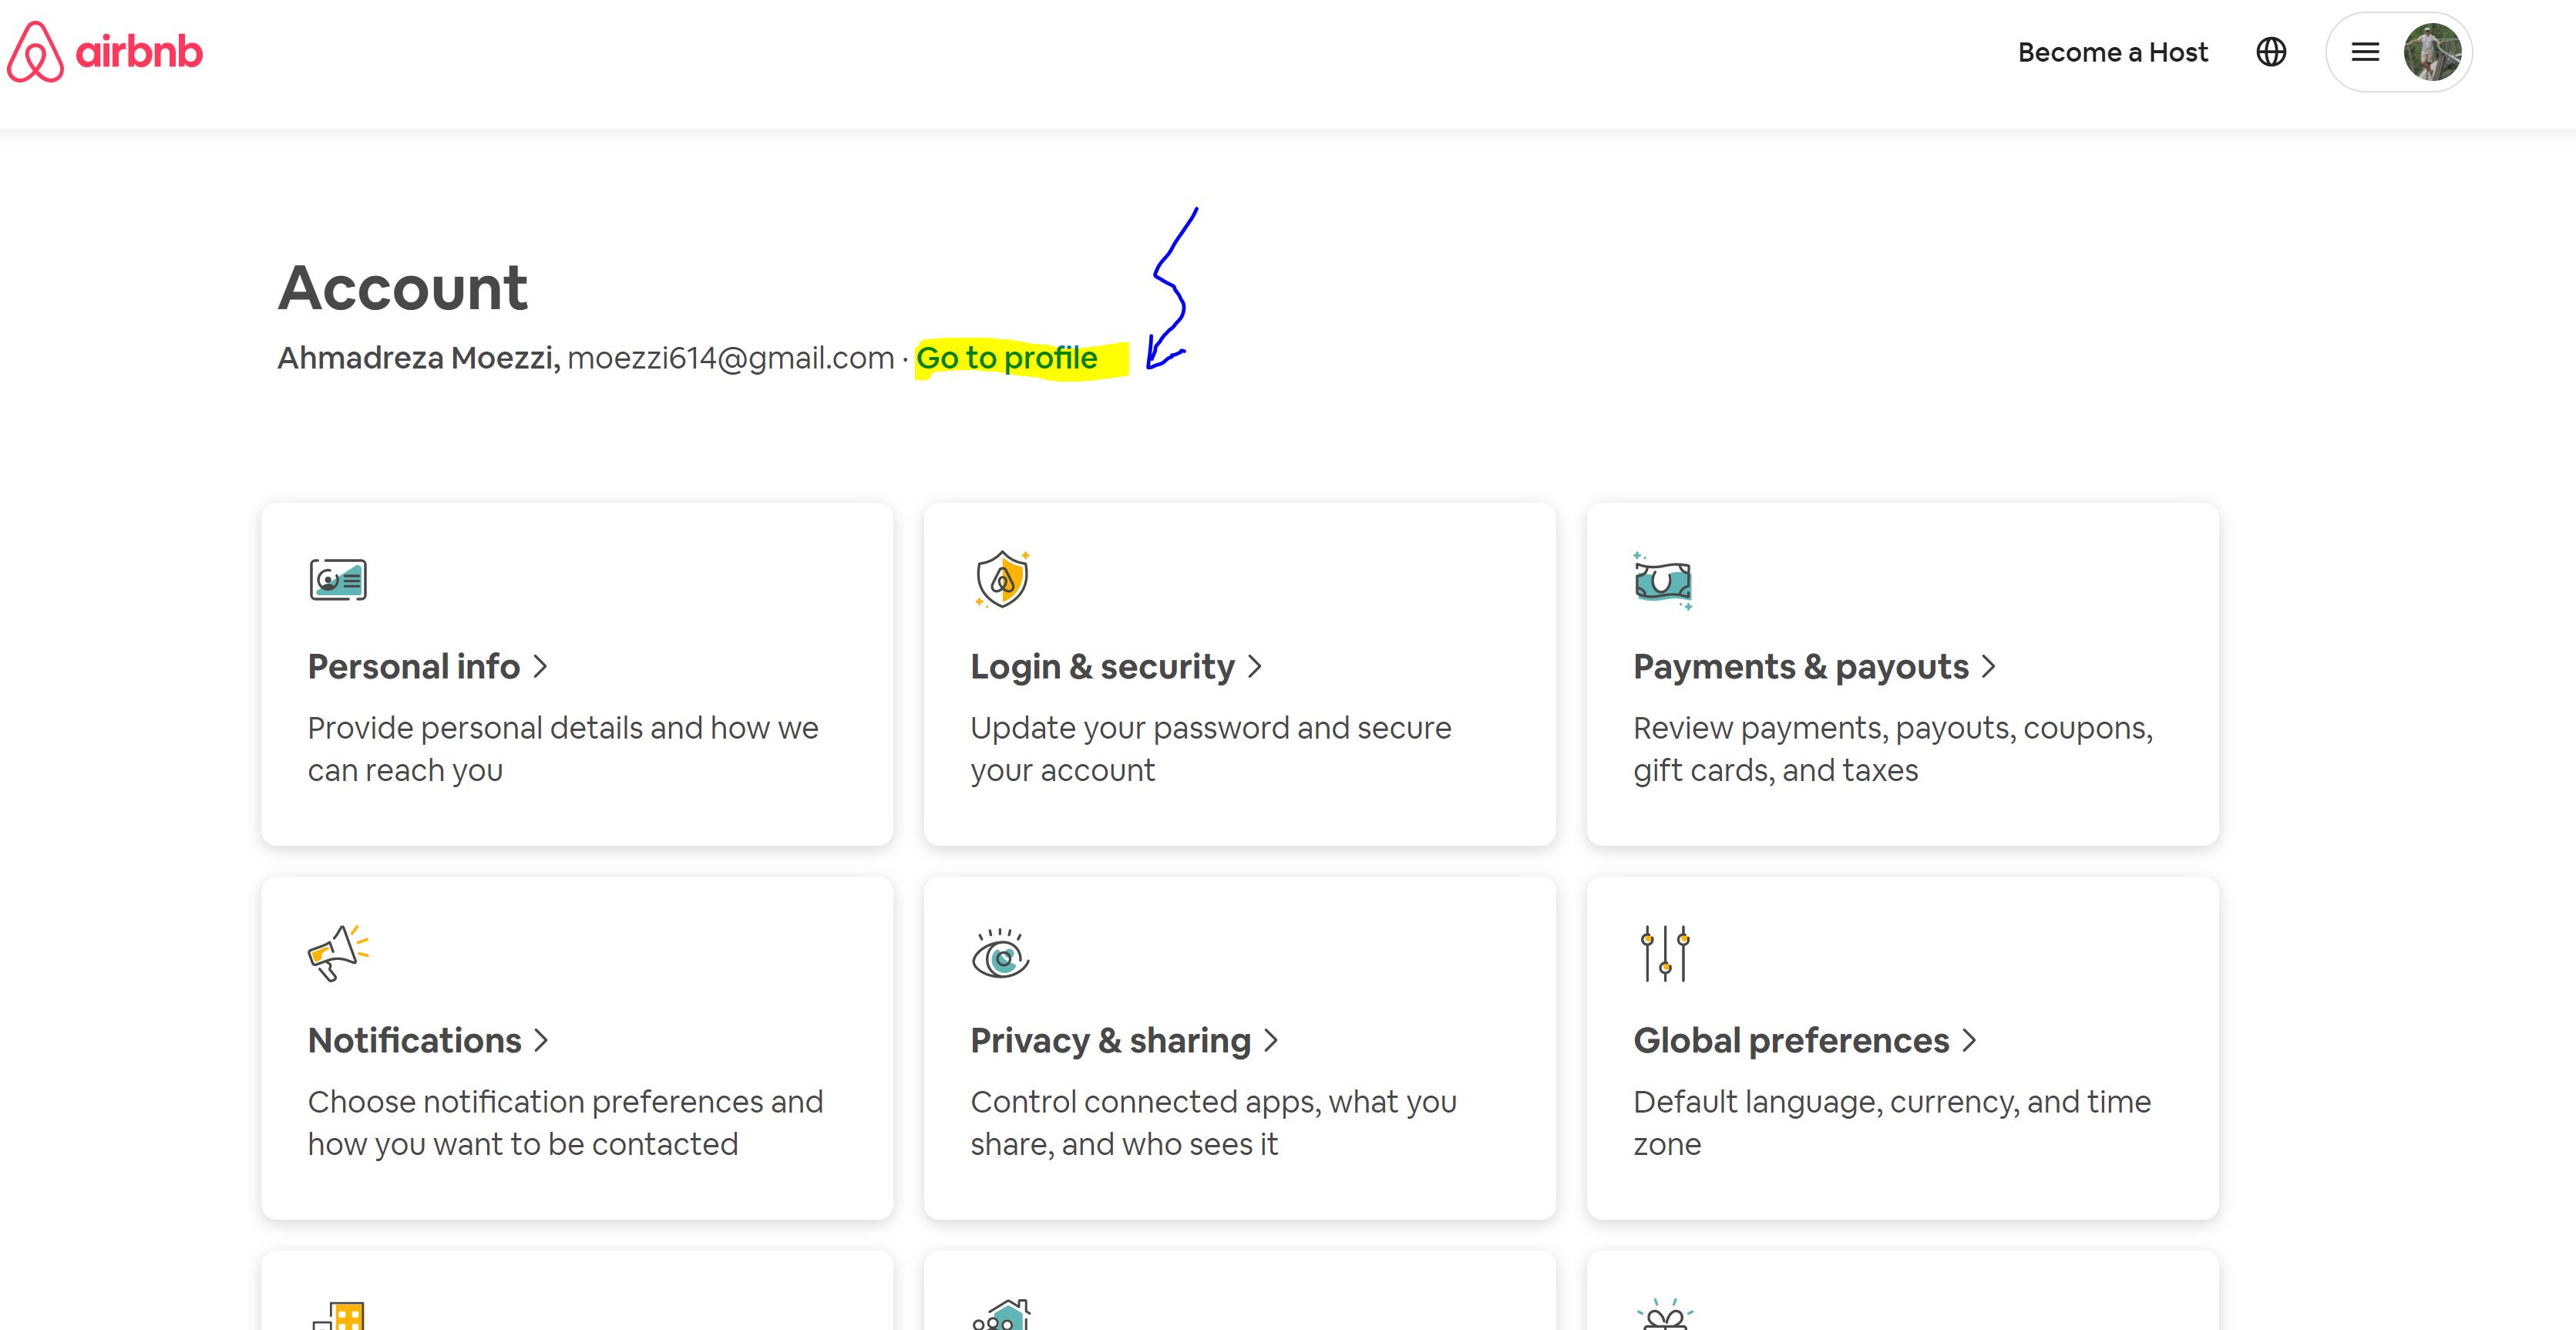Open the Privacy & sharing heading
This screenshot has height=1330, width=2576.
click(x=1110, y=1041)
